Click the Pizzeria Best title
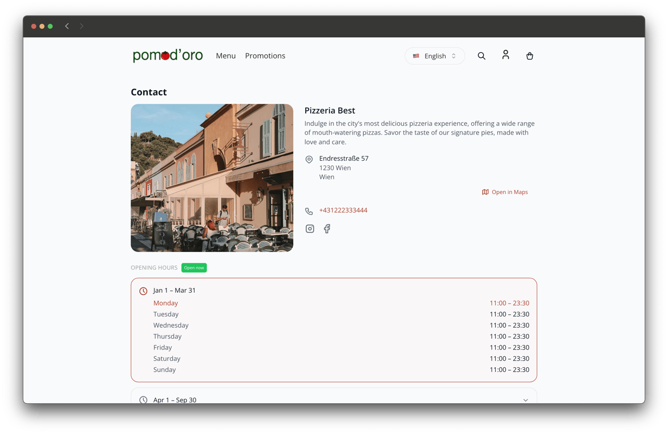The width and height of the screenshot is (668, 434). pos(330,111)
